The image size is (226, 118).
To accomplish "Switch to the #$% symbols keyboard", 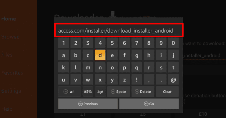I will pos(88,92).
